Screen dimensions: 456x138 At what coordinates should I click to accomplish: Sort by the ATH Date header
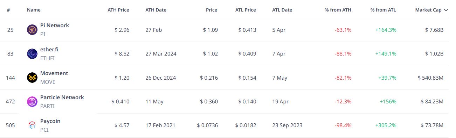[x=156, y=10]
